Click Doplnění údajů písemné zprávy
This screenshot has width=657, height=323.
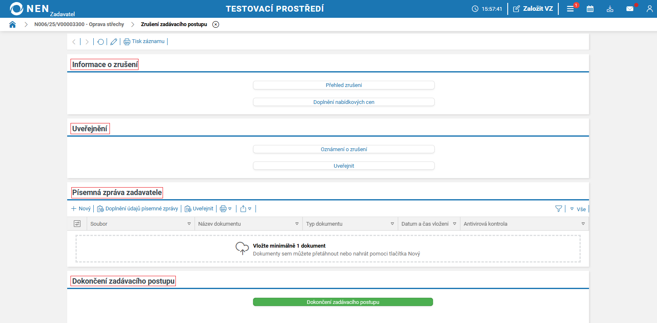137,209
